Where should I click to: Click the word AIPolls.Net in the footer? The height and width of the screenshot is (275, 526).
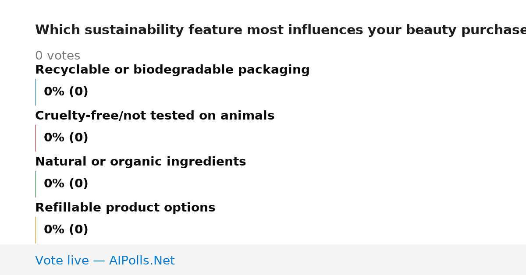pos(142,261)
